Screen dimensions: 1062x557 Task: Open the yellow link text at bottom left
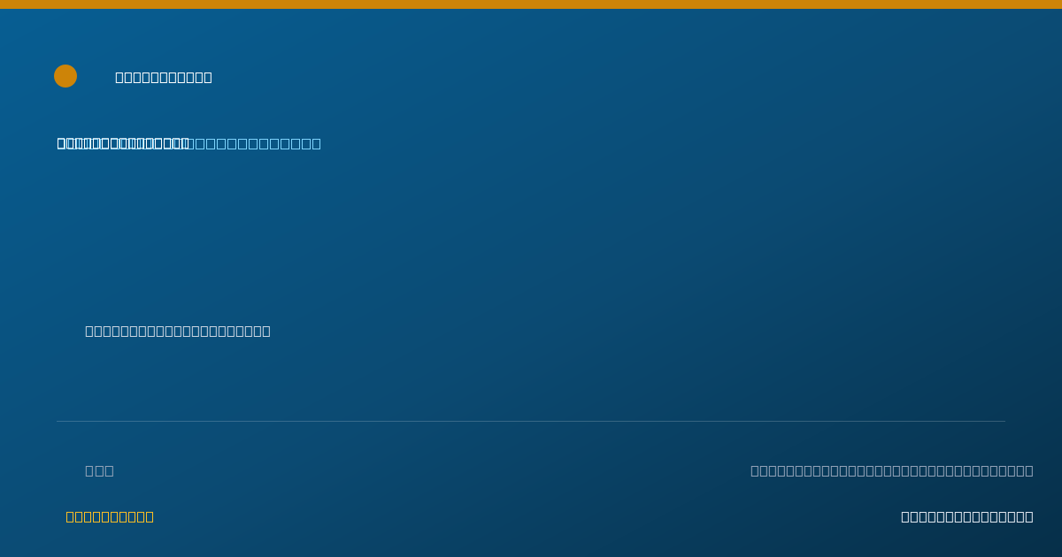[110, 516]
